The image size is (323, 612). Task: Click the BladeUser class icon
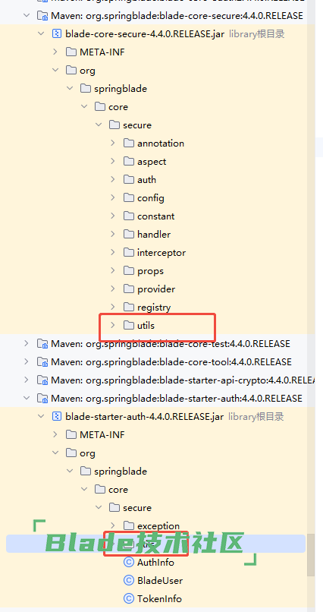point(129,580)
